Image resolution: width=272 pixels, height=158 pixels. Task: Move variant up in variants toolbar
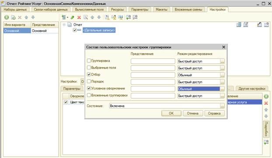click(x=26, y=17)
